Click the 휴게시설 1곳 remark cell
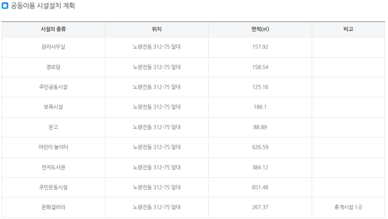 click(x=348, y=207)
